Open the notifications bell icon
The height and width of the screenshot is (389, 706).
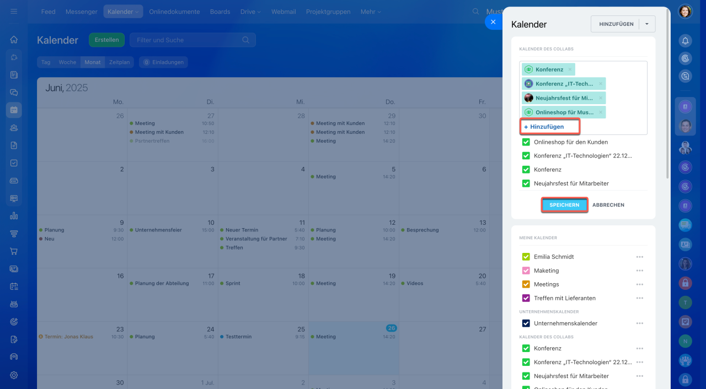click(685, 41)
